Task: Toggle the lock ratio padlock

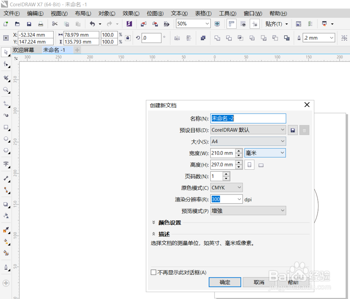Action: tap(128, 38)
